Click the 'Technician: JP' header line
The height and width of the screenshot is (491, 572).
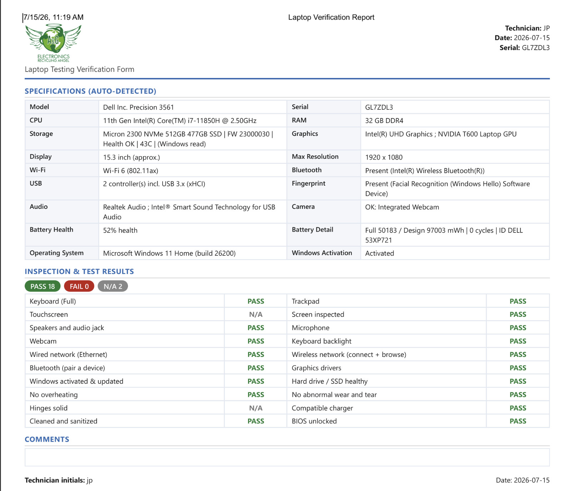click(x=527, y=28)
